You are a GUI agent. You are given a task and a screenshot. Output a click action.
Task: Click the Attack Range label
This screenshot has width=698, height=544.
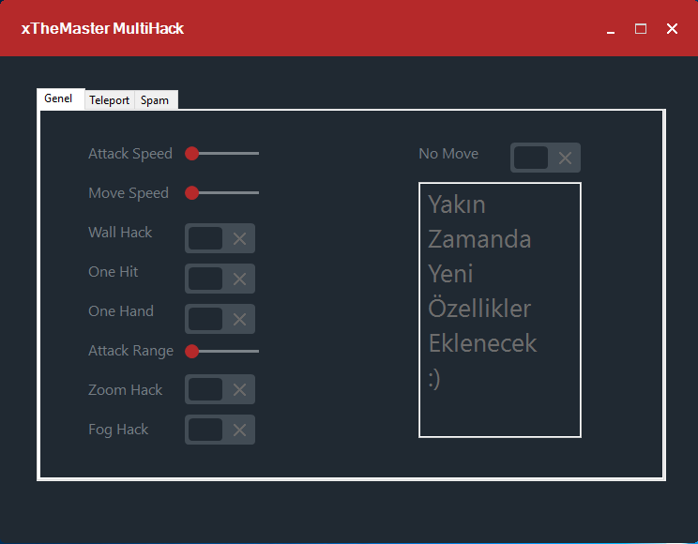coord(130,351)
